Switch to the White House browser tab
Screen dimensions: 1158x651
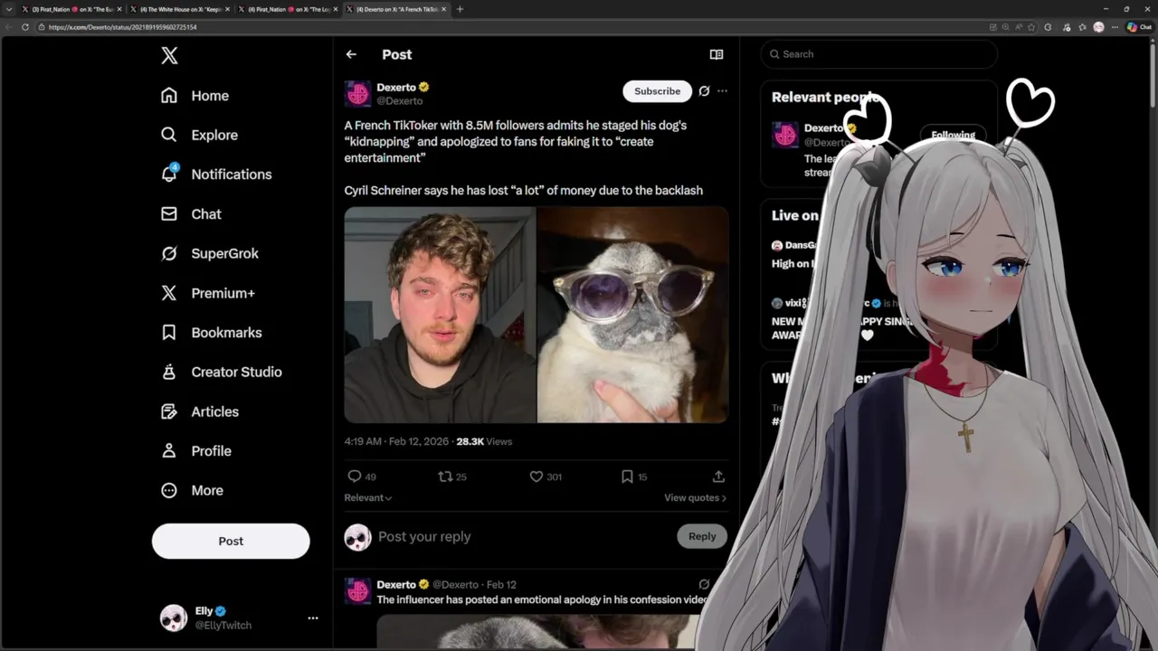179,9
